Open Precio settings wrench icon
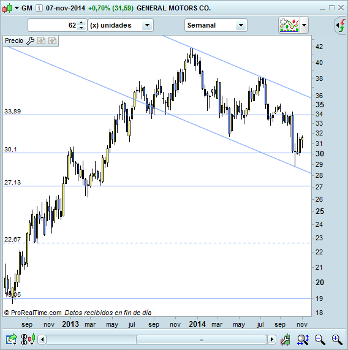348x350 pixels. 30,40
